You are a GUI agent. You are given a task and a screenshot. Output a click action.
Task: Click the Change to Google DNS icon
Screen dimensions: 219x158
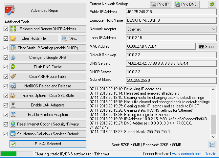click(x=13, y=57)
